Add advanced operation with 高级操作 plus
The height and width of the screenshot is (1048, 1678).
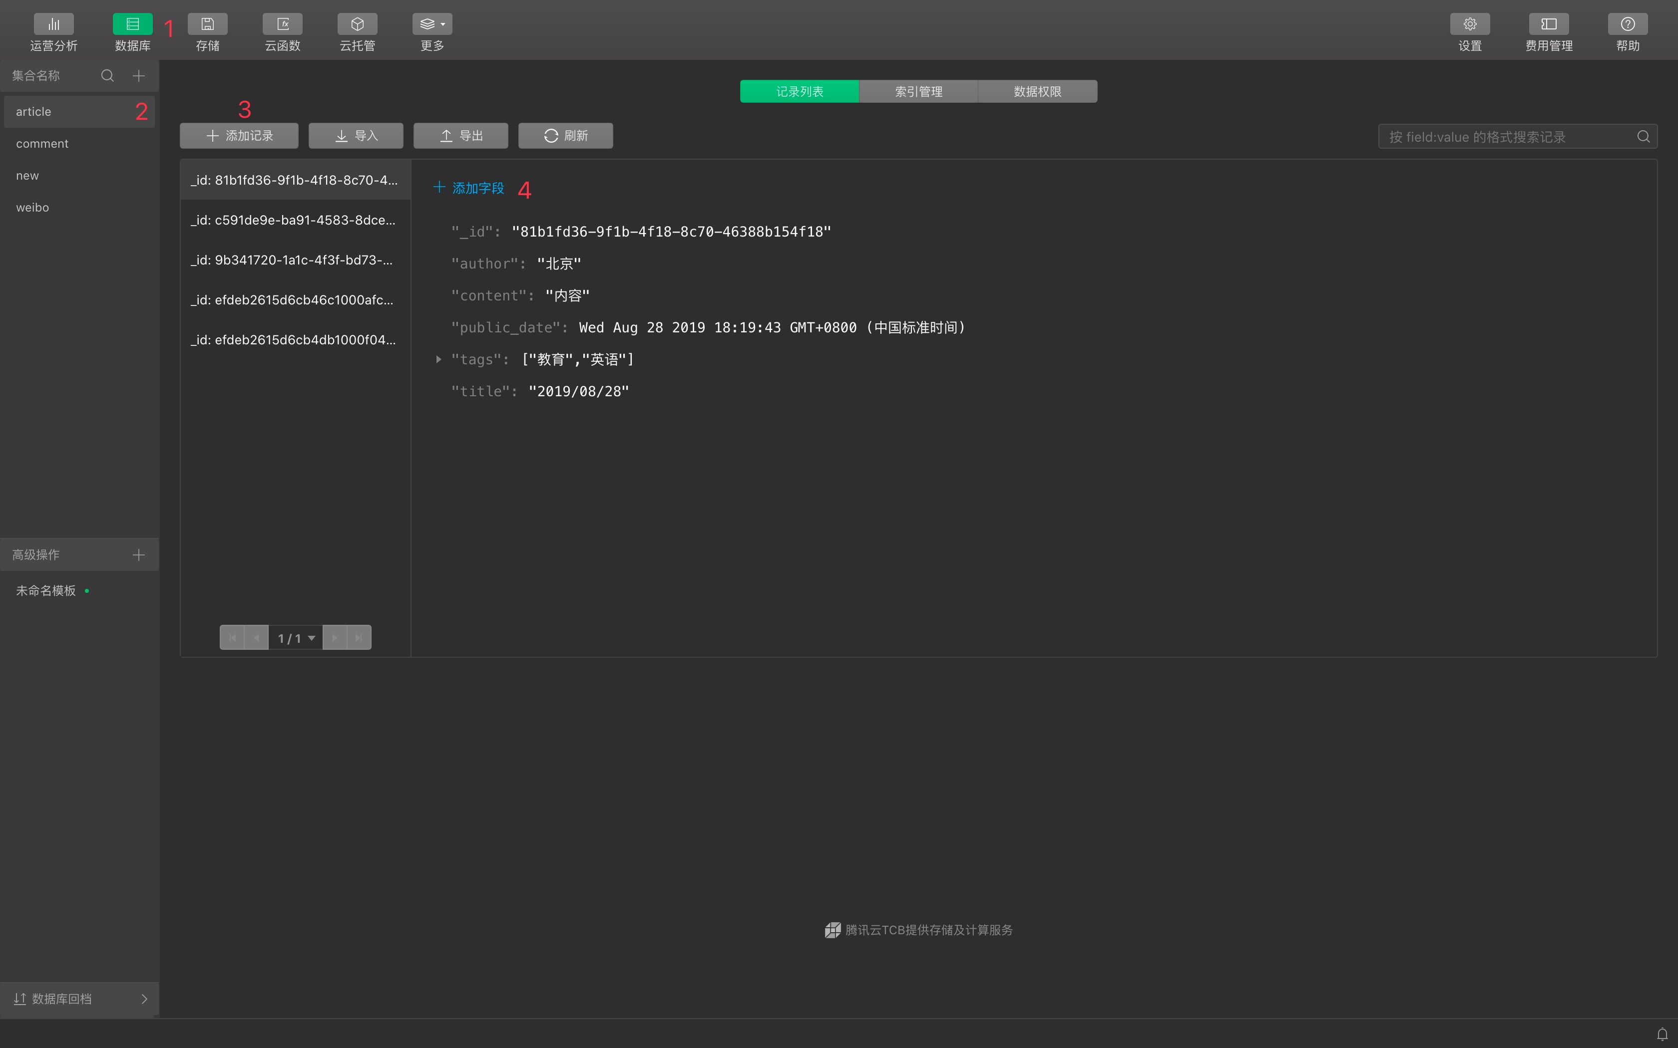(x=139, y=555)
